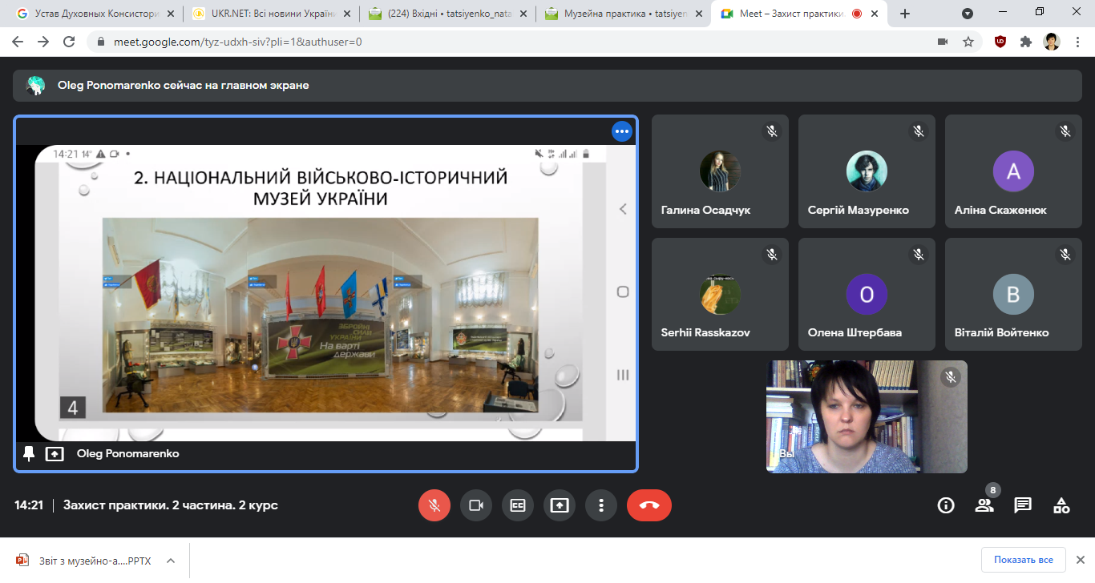
Task: Click pin icon on Oleg Ponomarenko tile
Action: tap(30, 453)
